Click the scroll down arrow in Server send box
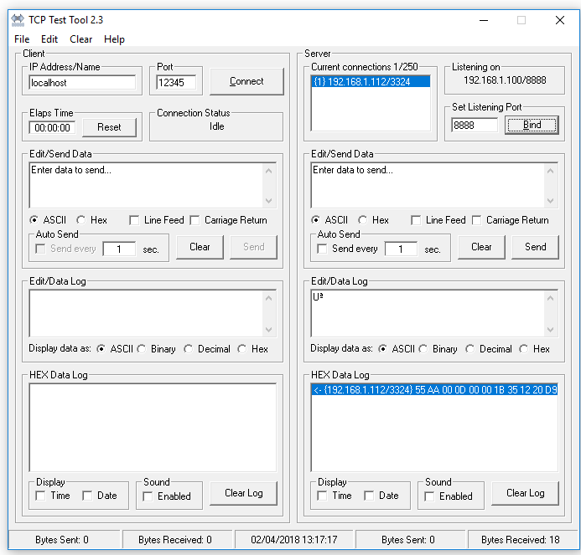 (550, 201)
